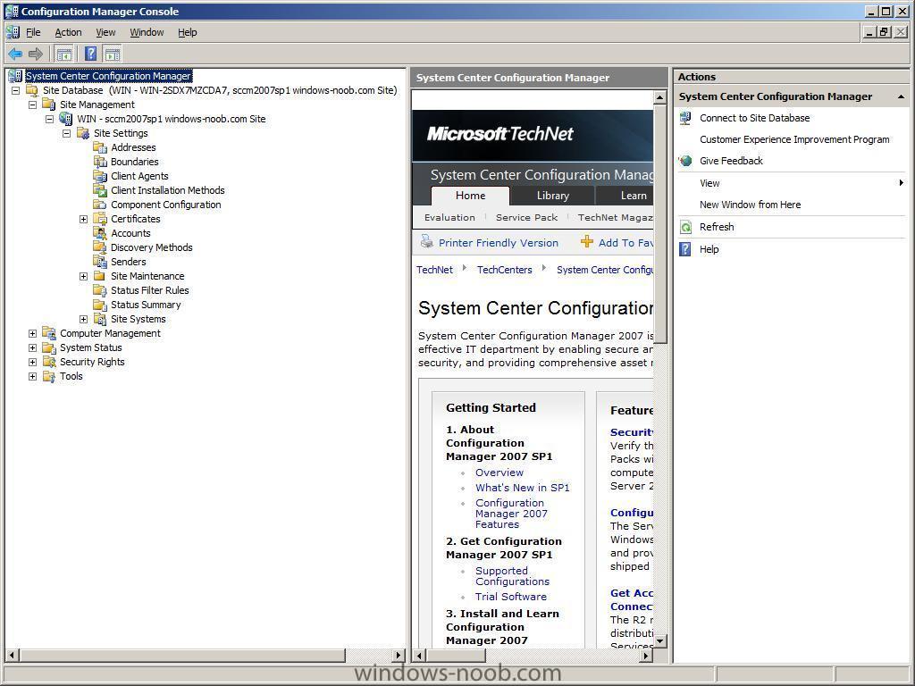This screenshot has width=915, height=686.
Task: Click the Site Maintenance folder icon
Action: 100,276
